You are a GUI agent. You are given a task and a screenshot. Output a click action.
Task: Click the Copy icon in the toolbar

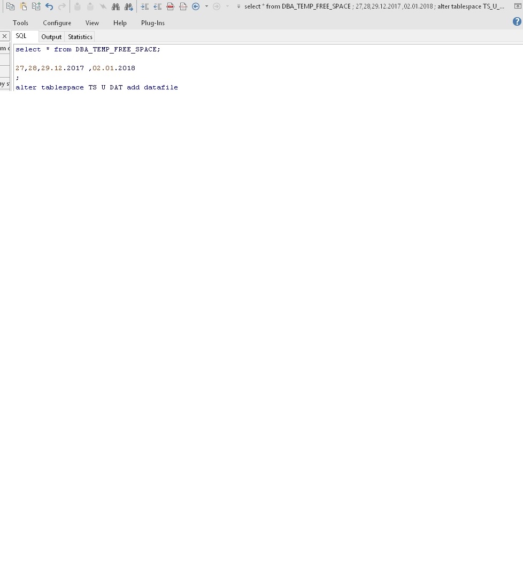pyautogui.click(x=10, y=6)
